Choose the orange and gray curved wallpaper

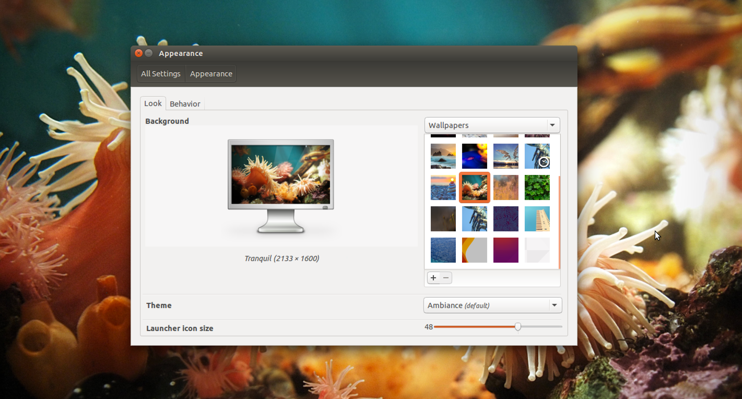tap(474, 250)
